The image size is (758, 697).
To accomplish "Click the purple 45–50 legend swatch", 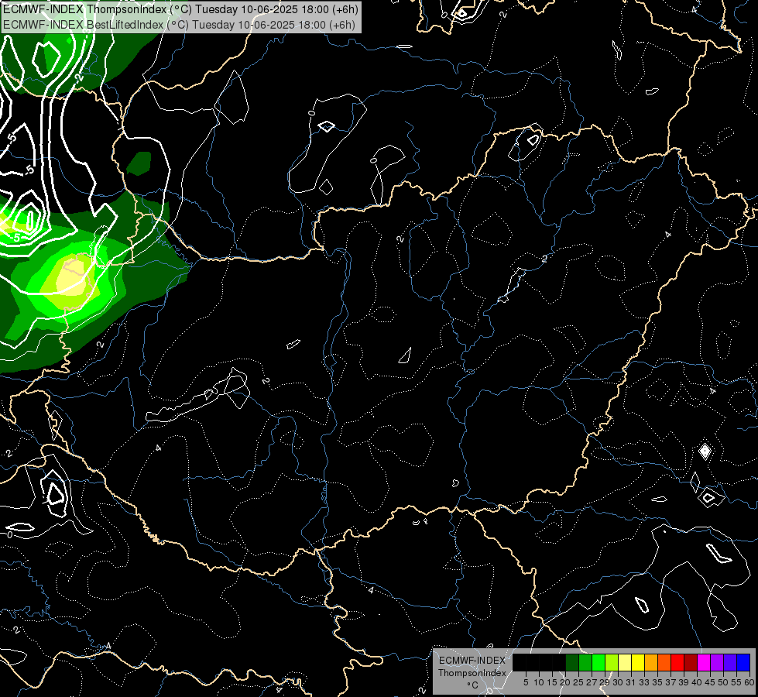I will (x=717, y=662).
